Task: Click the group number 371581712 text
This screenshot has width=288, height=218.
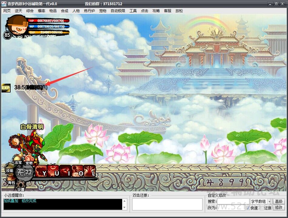Action: (x=112, y=4)
